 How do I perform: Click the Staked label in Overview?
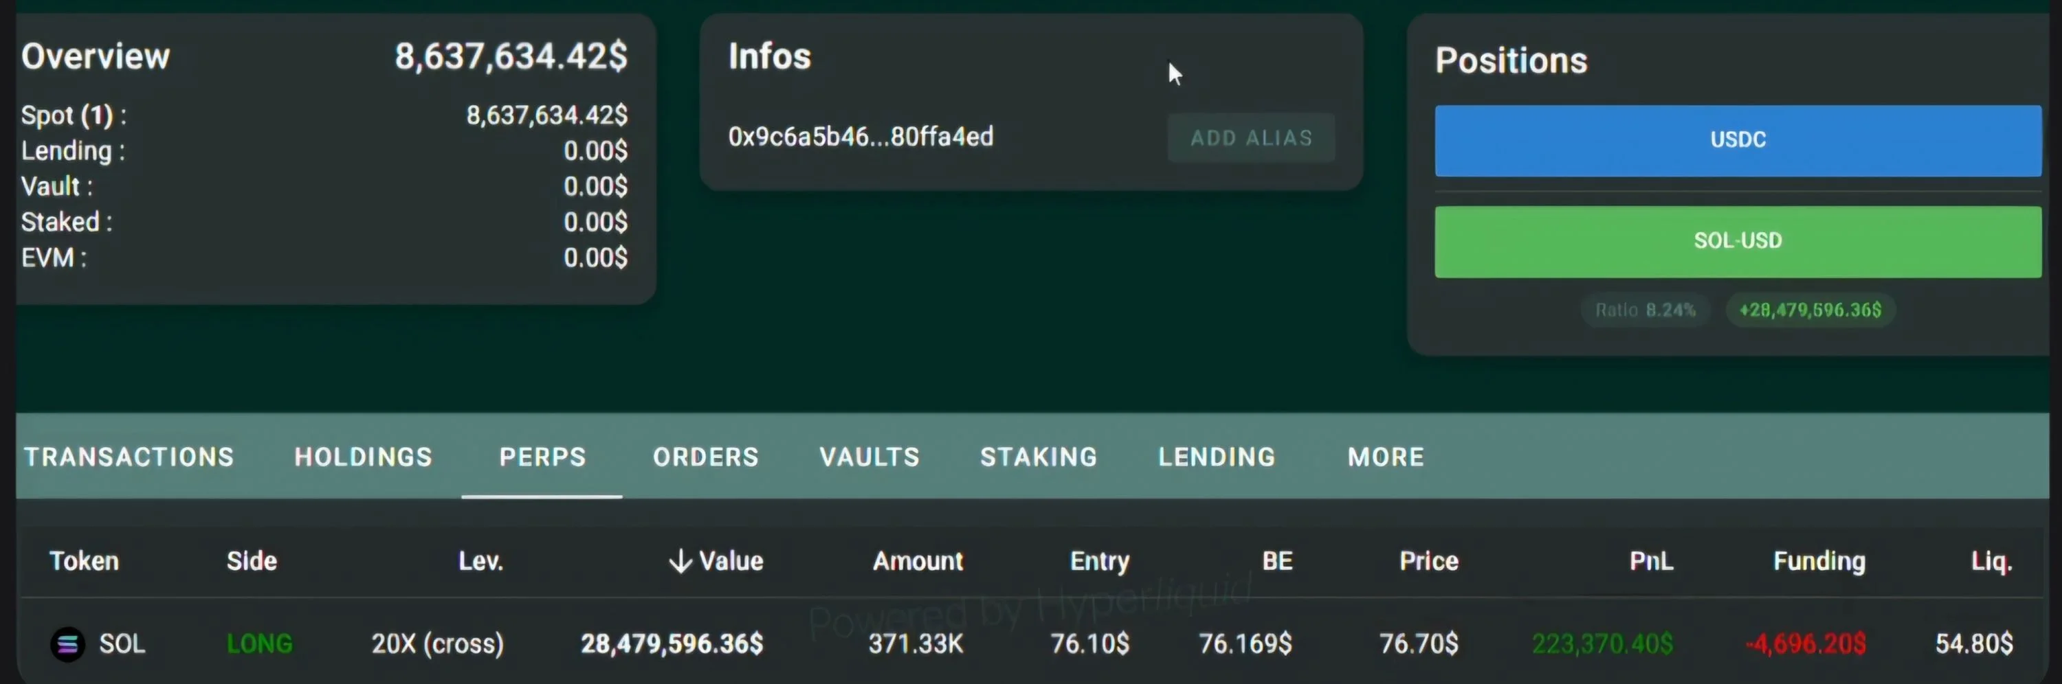coord(67,222)
